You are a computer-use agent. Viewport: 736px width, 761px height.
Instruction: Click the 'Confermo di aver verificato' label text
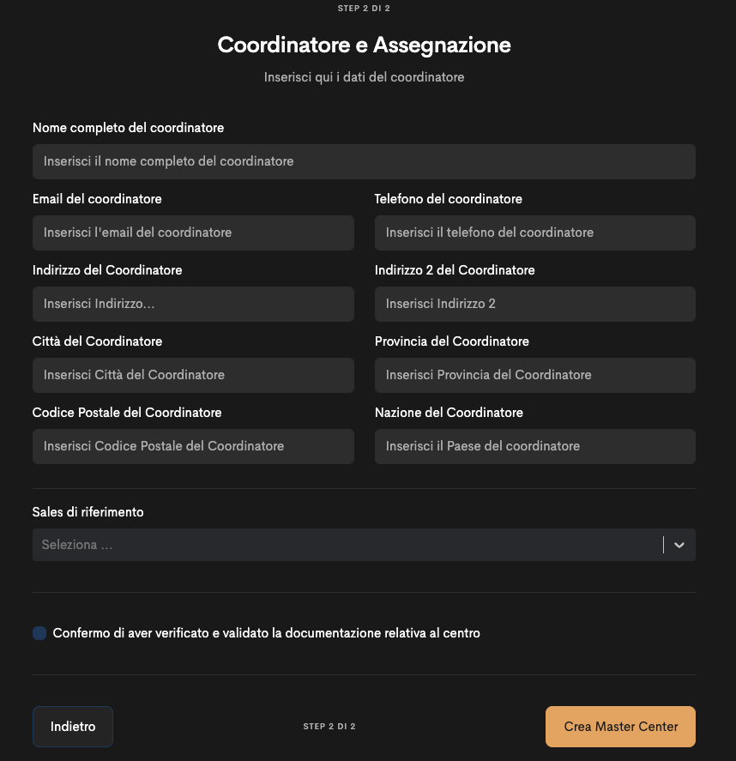coord(266,633)
